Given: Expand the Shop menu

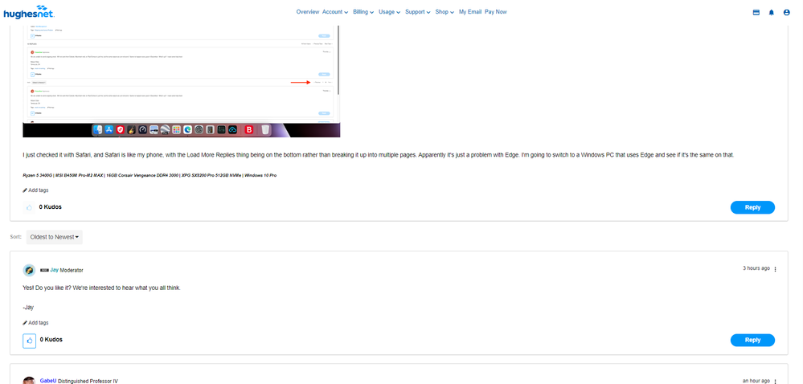Looking at the screenshot, I should [445, 12].
